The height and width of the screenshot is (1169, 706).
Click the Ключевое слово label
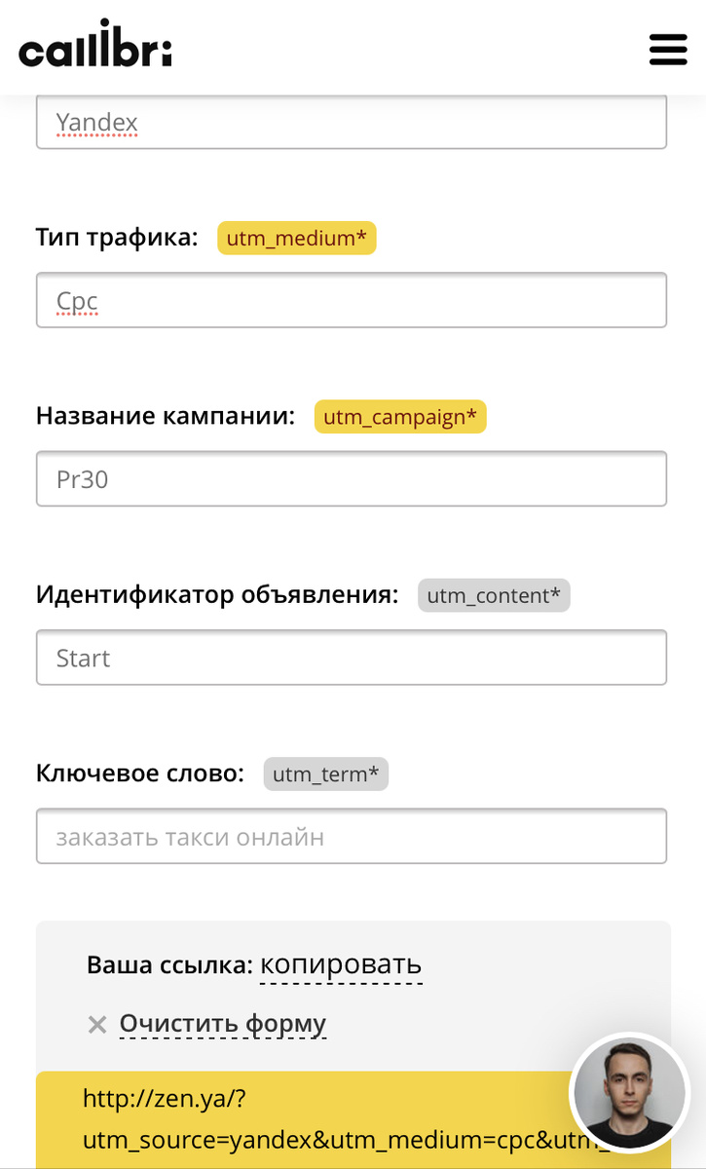point(139,773)
